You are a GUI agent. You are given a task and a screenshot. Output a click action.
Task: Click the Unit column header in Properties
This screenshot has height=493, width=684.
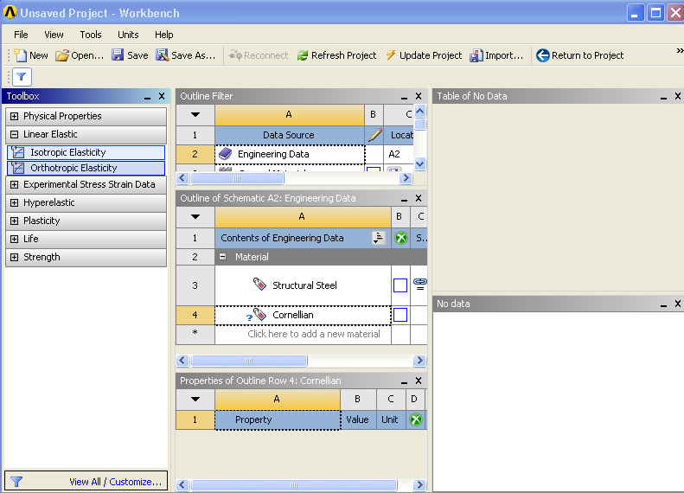tap(390, 419)
